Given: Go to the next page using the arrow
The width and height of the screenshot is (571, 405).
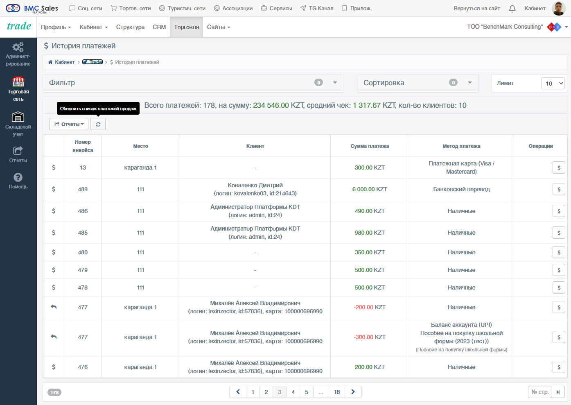Looking at the screenshot, I should click(x=353, y=392).
